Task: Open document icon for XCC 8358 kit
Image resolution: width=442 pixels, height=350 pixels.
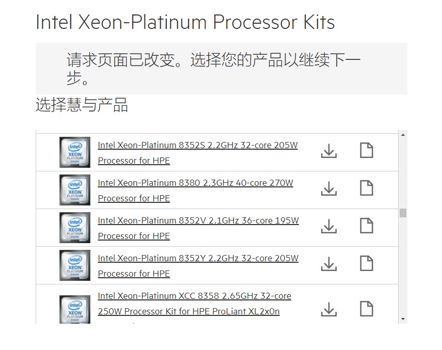Action: pos(366,309)
